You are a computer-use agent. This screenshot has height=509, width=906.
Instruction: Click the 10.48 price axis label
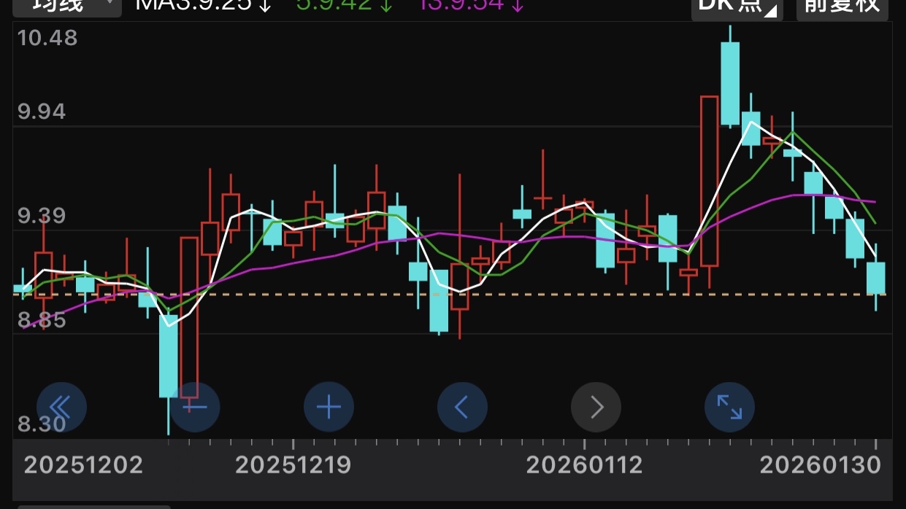tap(47, 38)
